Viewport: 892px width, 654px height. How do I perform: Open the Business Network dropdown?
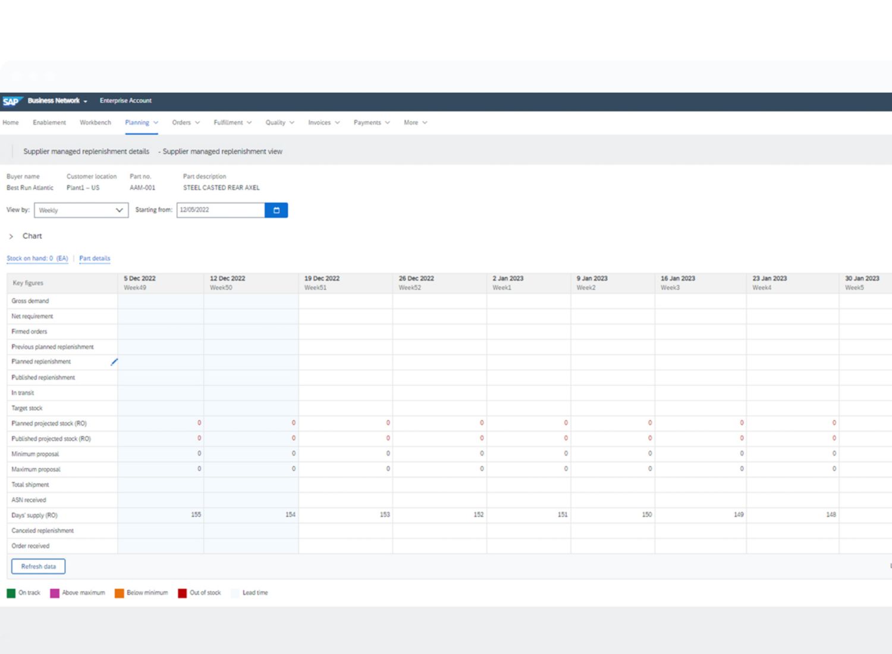pos(58,101)
